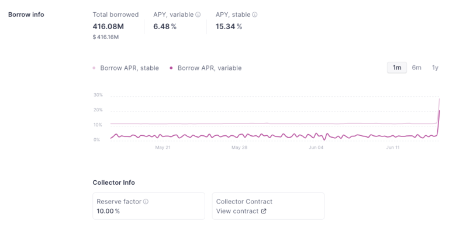Click the May 21 date on chart axis

(x=163, y=148)
